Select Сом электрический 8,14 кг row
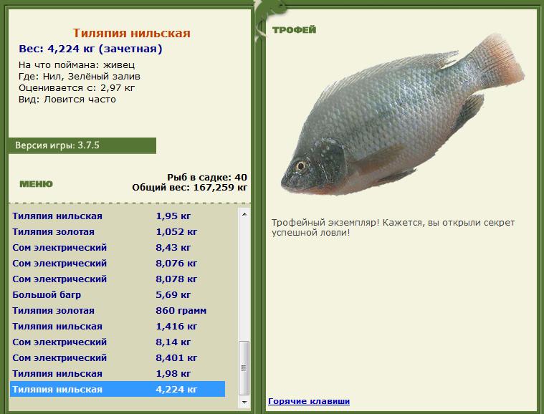This screenshot has width=544, height=414. coord(118,342)
